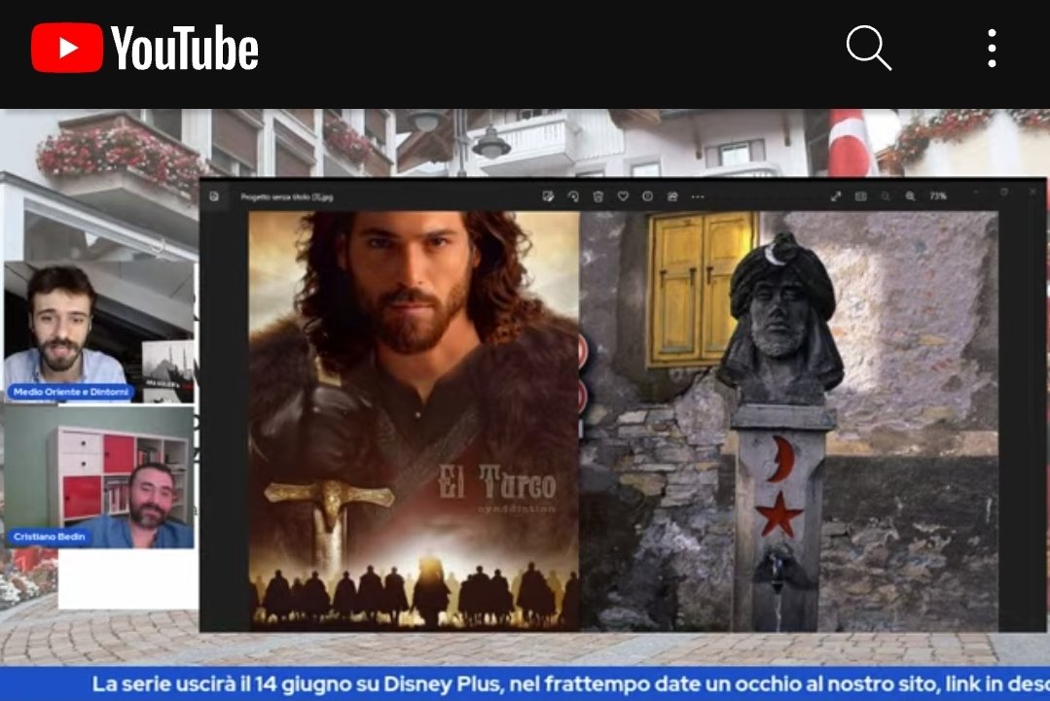Open the three-dot options menu
Screen dimensions: 1050x701
tap(992, 49)
